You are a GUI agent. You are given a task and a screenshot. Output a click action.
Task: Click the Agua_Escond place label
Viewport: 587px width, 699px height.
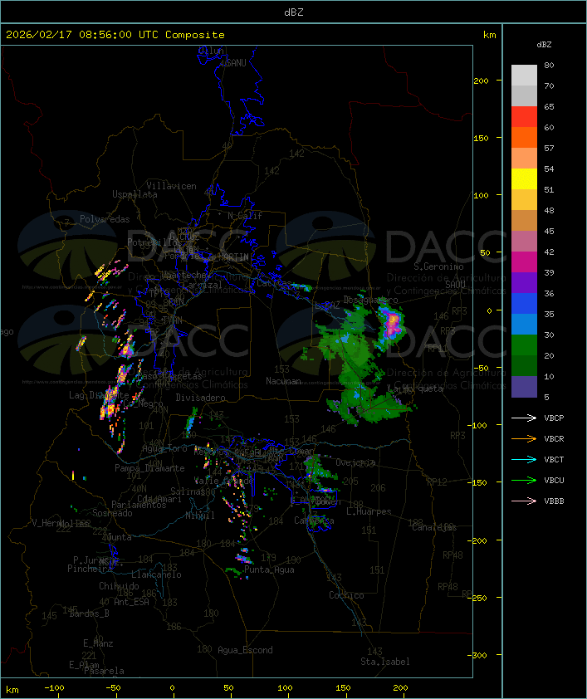(245, 650)
